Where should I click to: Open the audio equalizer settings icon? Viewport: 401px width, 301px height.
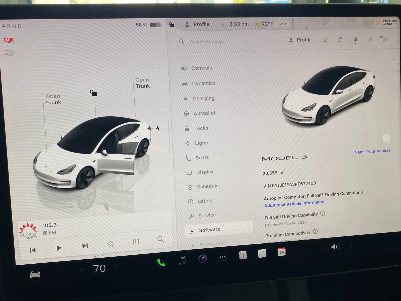(x=136, y=241)
